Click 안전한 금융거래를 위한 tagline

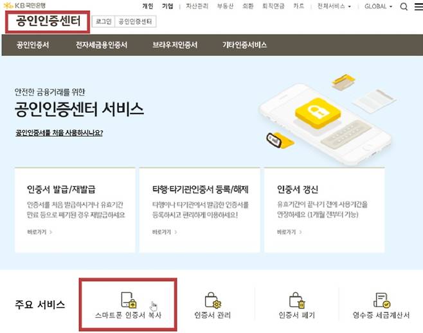(x=50, y=92)
